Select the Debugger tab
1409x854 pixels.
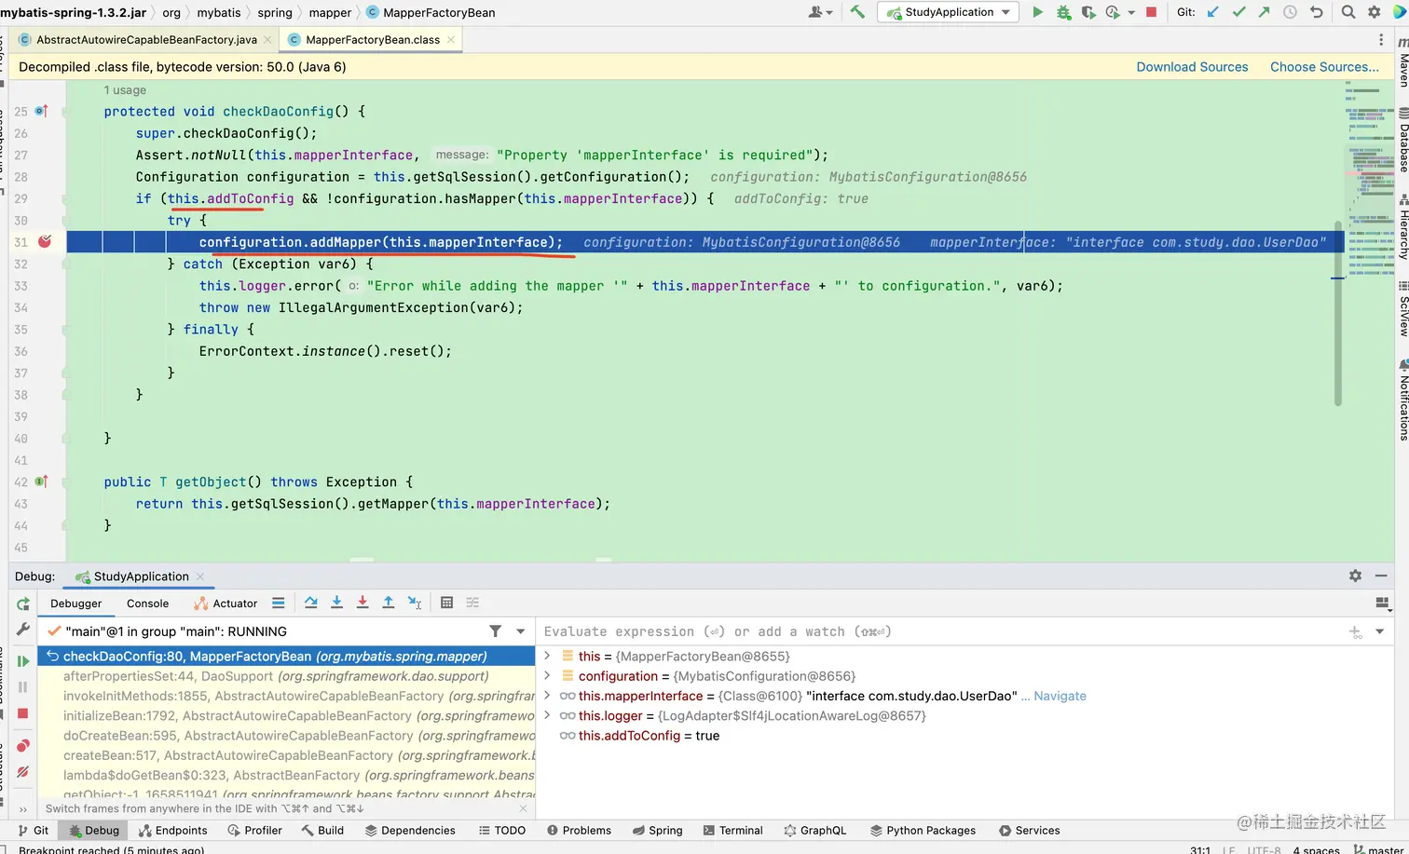point(76,603)
